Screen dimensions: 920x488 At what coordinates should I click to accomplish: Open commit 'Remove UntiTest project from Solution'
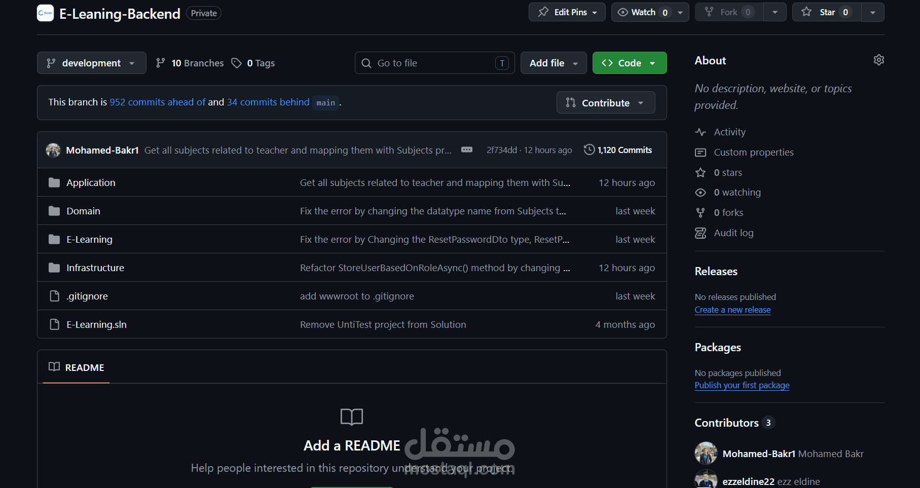pos(383,324)
